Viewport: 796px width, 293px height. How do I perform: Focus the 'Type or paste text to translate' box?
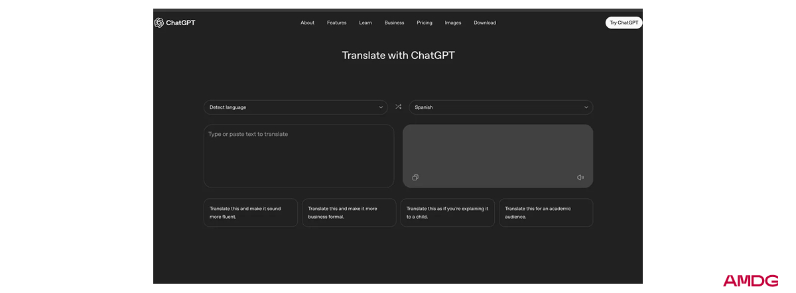(298, 156)
